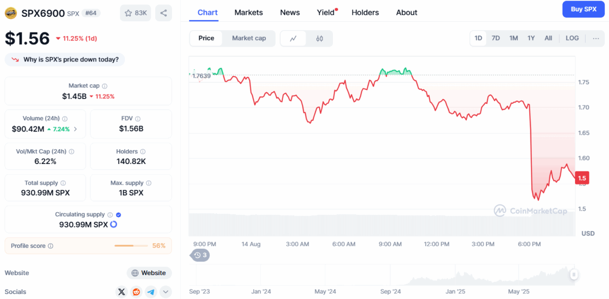Show FDV info tooltip icon
This screenshot has width=609, height=299.
138,119
